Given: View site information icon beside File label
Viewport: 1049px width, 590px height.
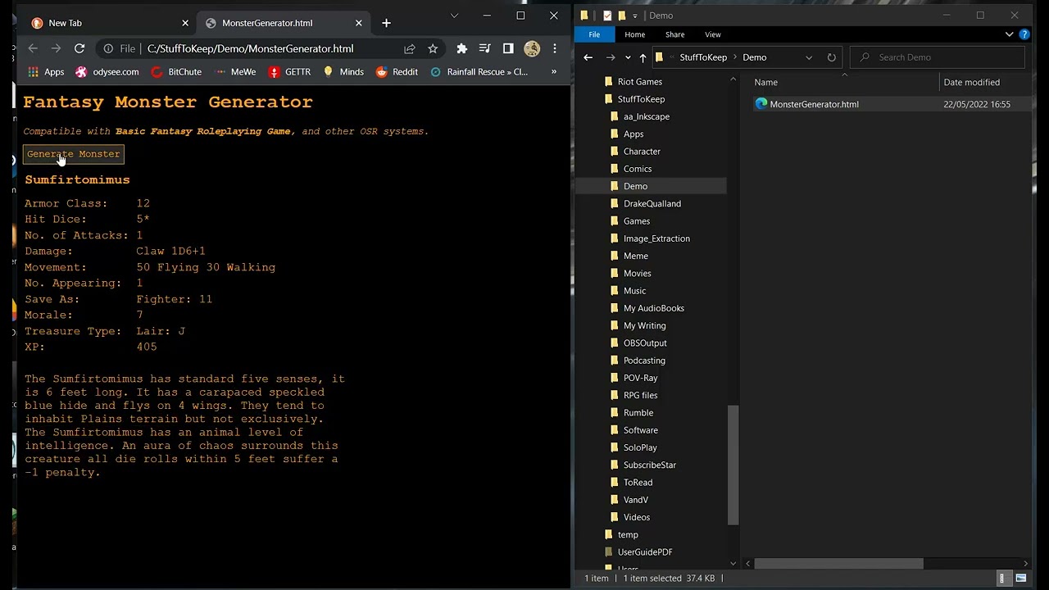Looking at the screenshot, I should pyautogui.click(x=108, y=48).
